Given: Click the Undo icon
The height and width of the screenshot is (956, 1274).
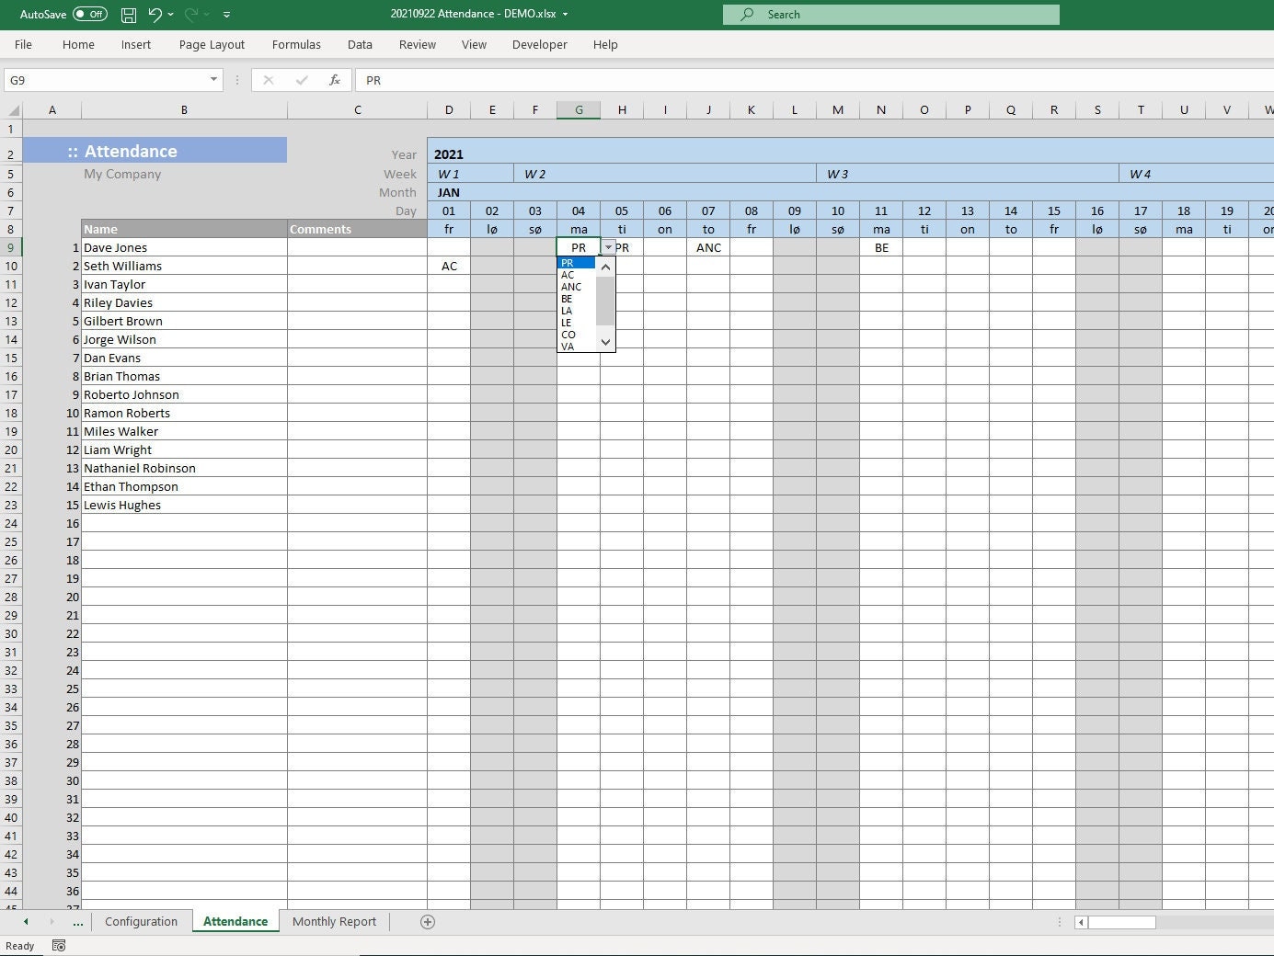Looking at the screenshot, I should tap(153, 14).
